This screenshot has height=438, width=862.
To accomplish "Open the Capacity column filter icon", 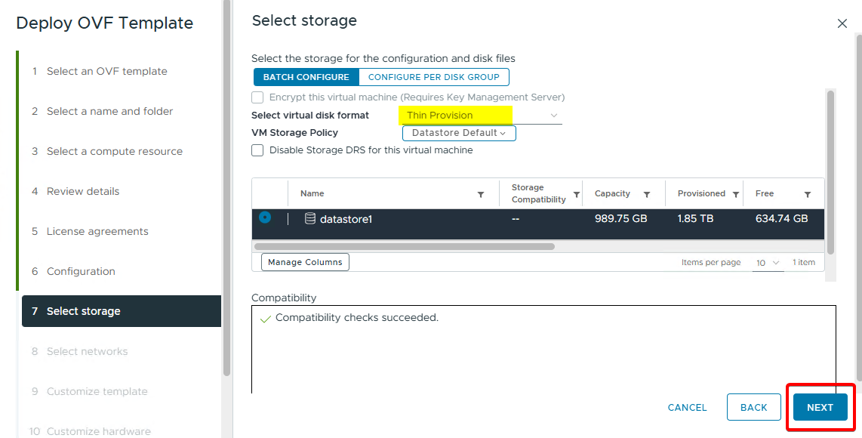I will pos(647,195).
